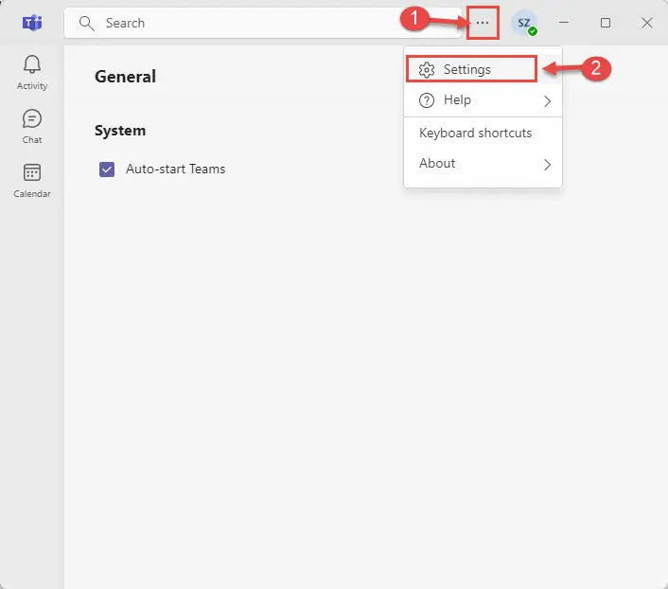Choose the About menu entry

[483, 164]
